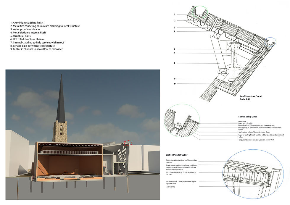Click the "Sunken Valley Detail" heading

coord(248,117)
